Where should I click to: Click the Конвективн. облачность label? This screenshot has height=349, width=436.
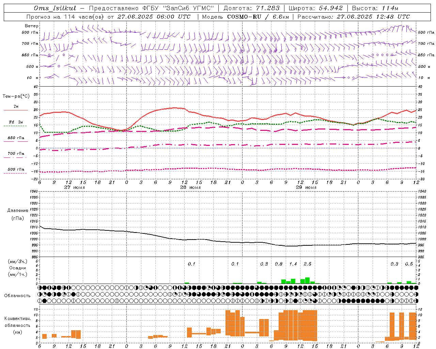click(x=17, y=322)
